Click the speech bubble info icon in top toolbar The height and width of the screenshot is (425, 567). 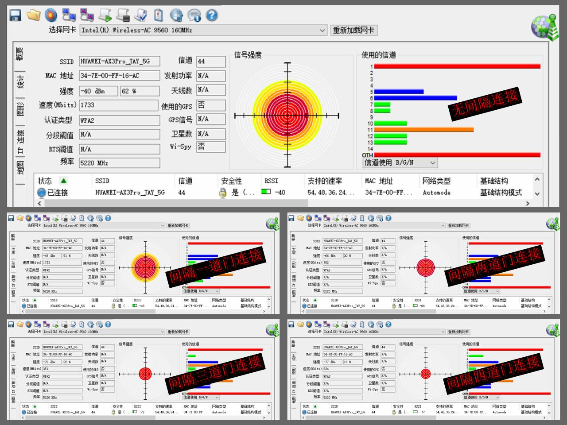point(194,15)
